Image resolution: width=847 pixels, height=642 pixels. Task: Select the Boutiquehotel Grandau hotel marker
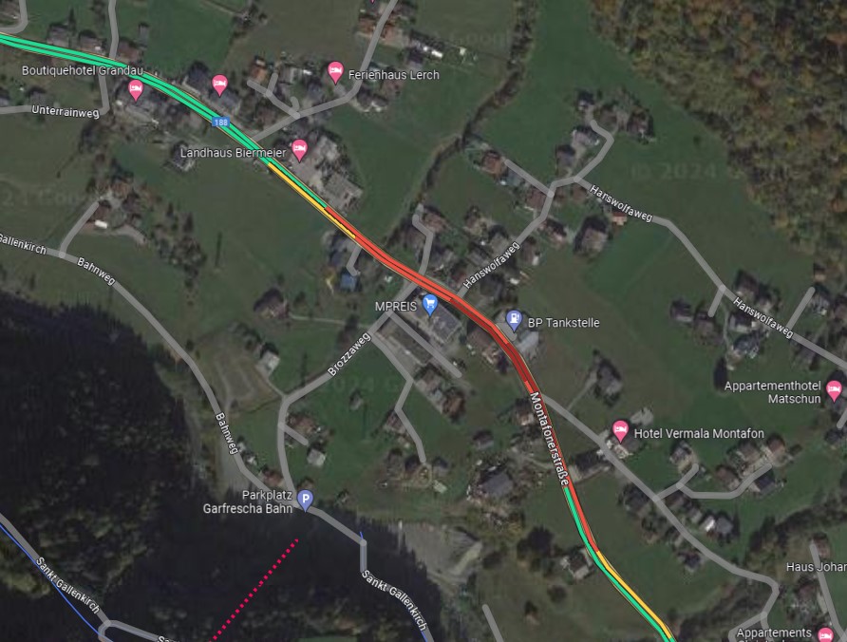pos(136,89)
